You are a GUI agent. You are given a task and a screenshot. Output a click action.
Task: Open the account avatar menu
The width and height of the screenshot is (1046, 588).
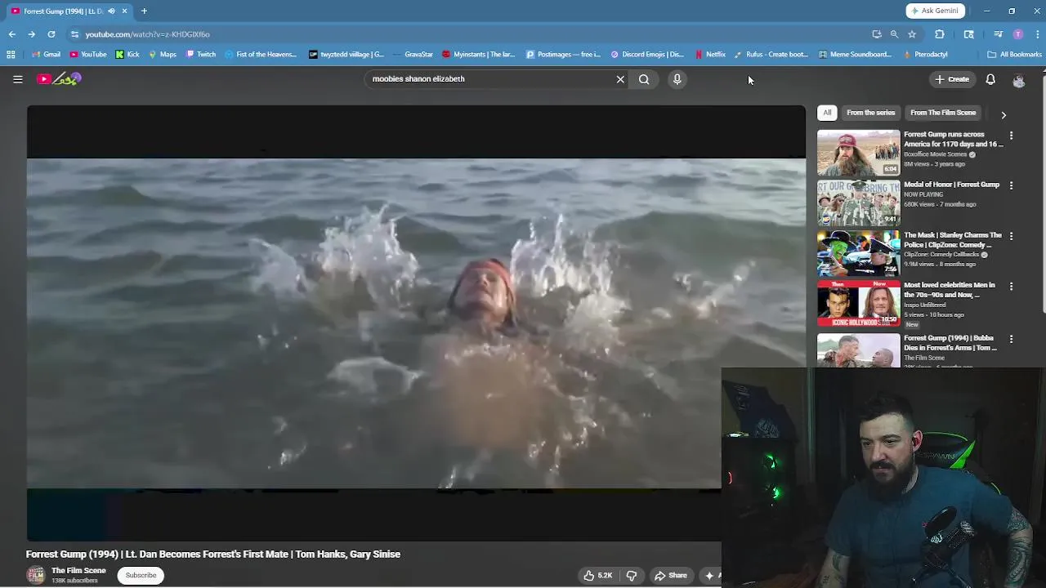1018,80
